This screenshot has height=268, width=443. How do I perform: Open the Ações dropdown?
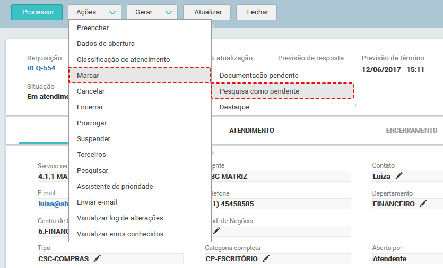coord(94,12)
